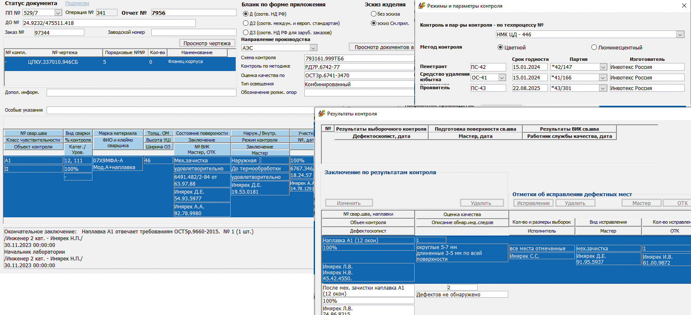The image size is (691, 315).
Task: Click the Результаты ВИК св.шва column header
Action: [x=569, y=129]
